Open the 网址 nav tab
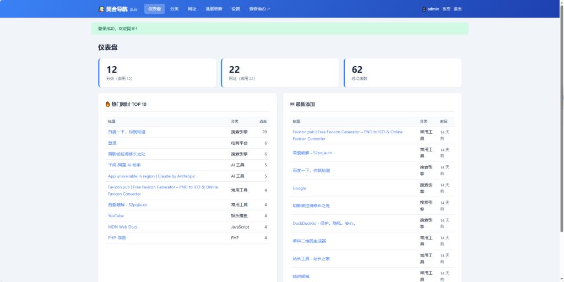The width and height of the screenshot is (564, 282). pos(192,9)
